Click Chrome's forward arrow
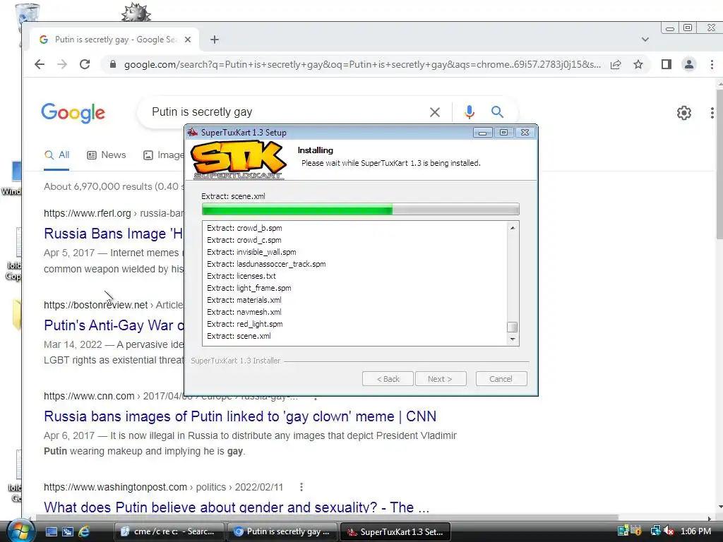 pos(62,64)
